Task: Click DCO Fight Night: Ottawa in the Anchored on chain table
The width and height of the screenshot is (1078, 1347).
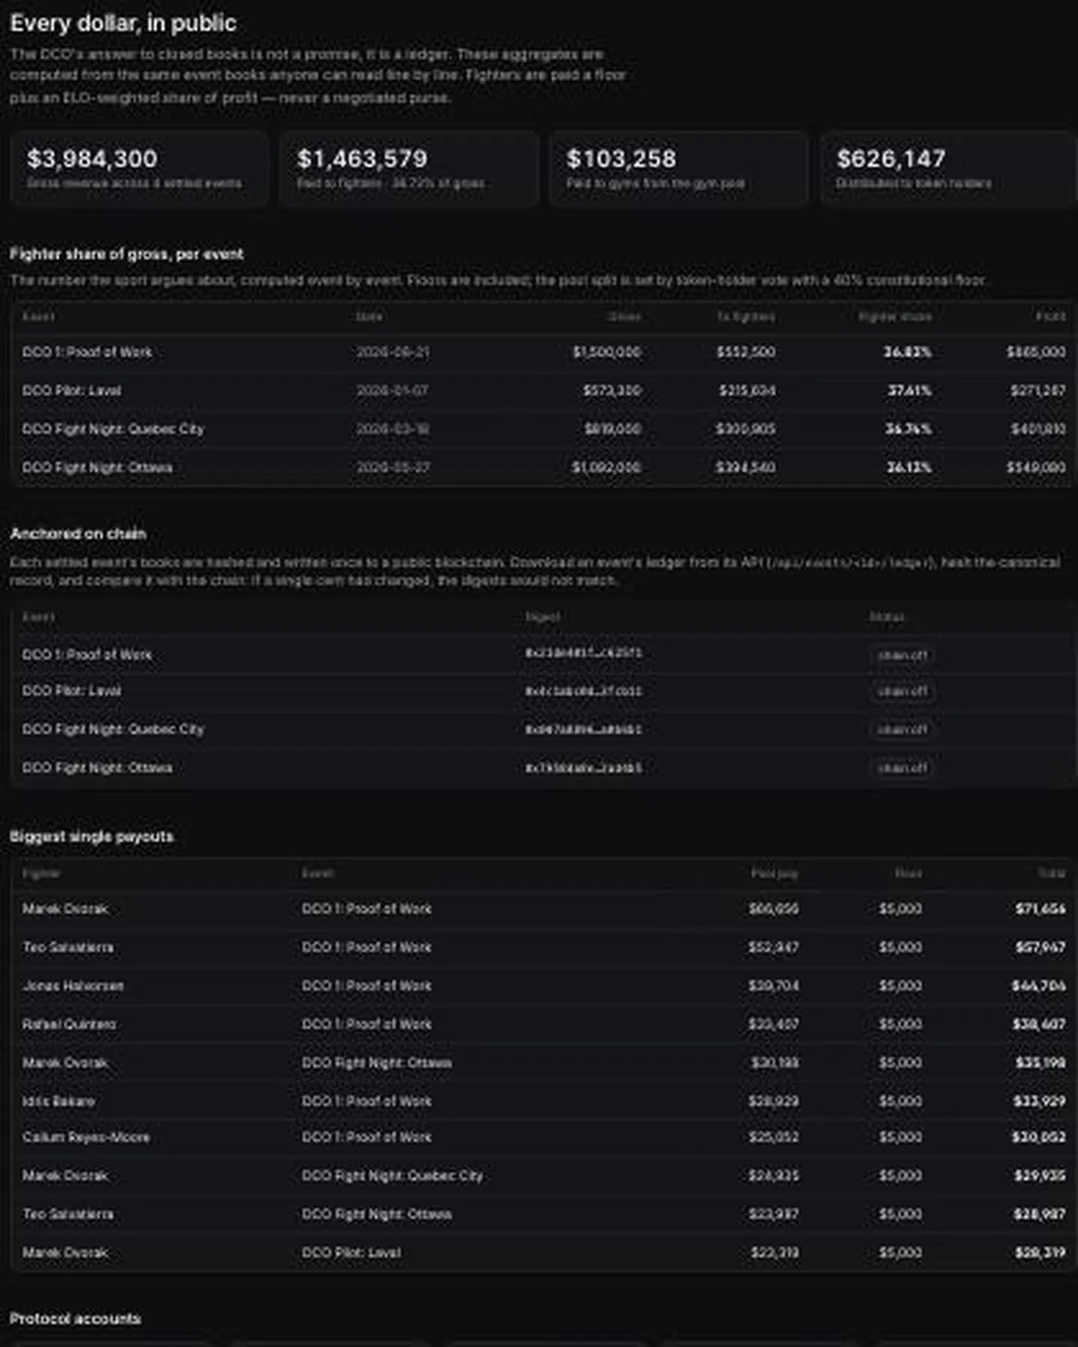Action: [x=97, y=768]
